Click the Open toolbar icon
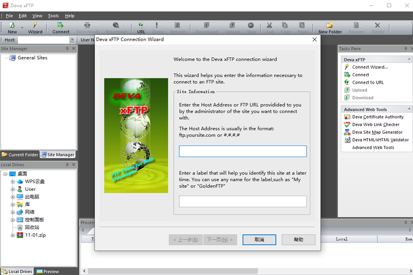413x275 pixels. point(157,28)
